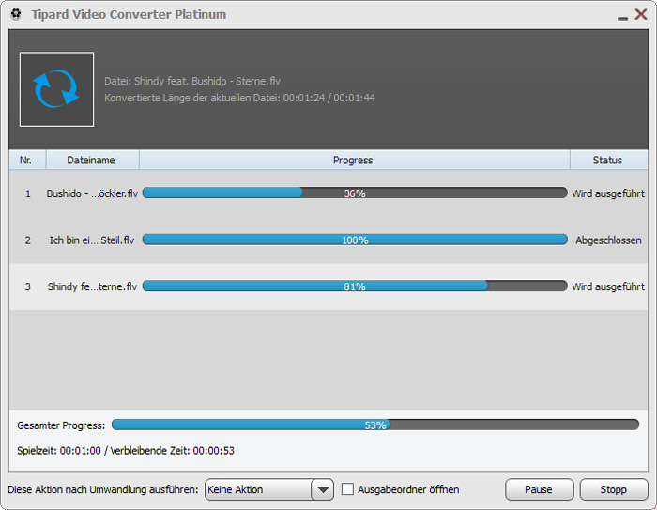Click the Progress column header

pos(354,160)
